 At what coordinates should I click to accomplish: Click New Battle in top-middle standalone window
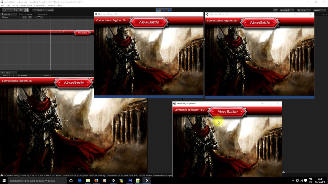coord(149,22)
